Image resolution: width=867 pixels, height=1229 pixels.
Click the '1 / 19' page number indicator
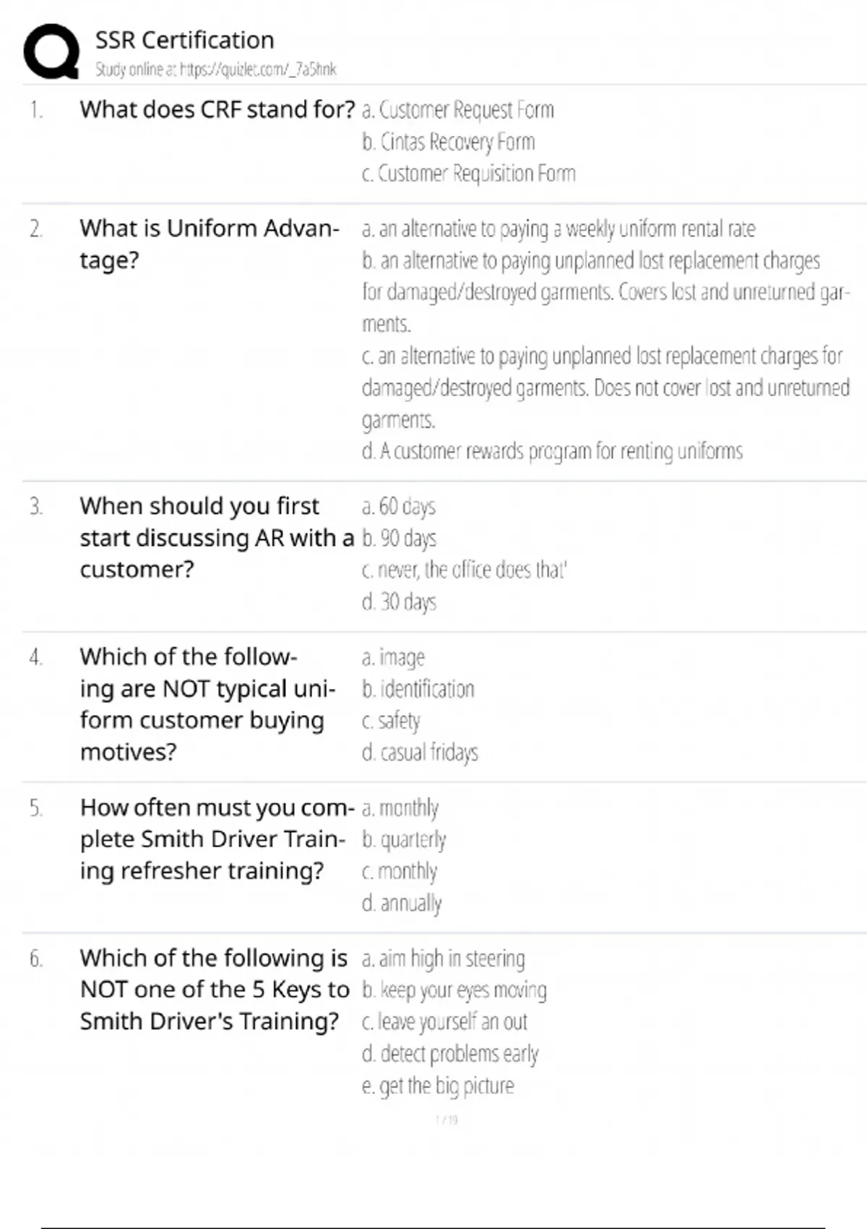click(447, 1120)
